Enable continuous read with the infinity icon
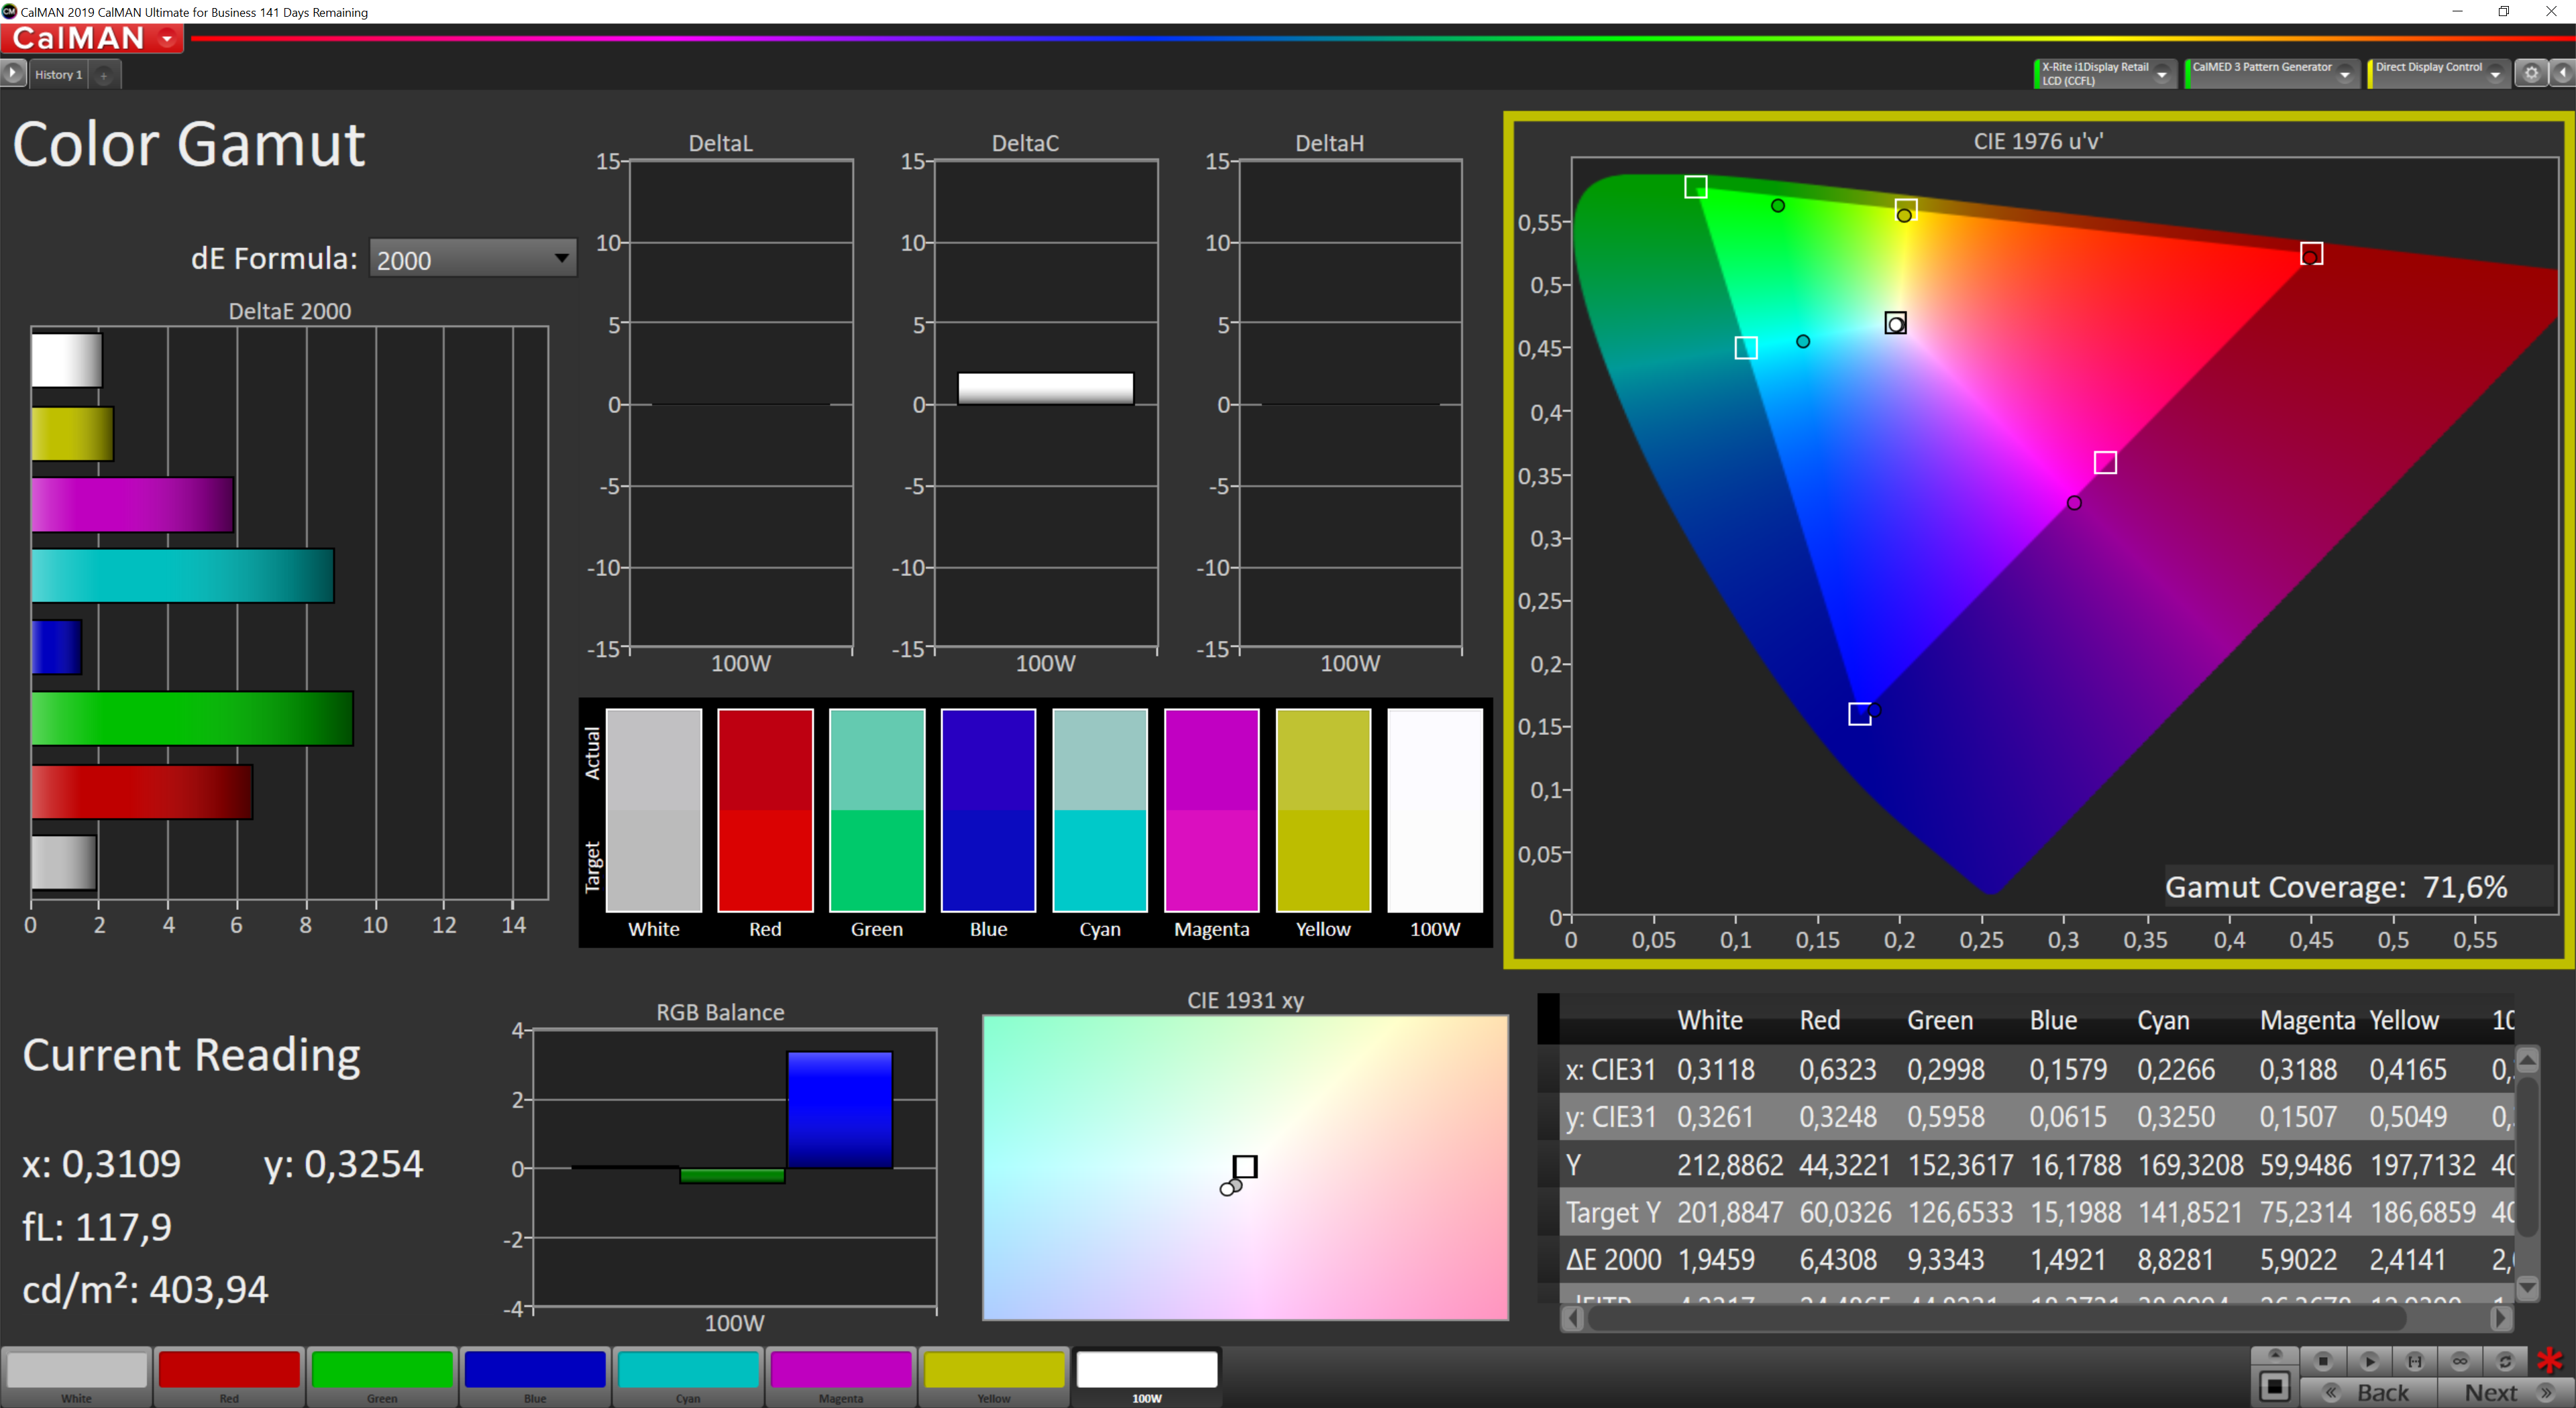Viewport: 2576px width, 1408px height. (x=2460, y=1362)
